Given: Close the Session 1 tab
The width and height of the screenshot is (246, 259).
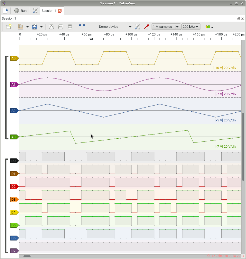Looking at the screenshot, I should (60, 11).
